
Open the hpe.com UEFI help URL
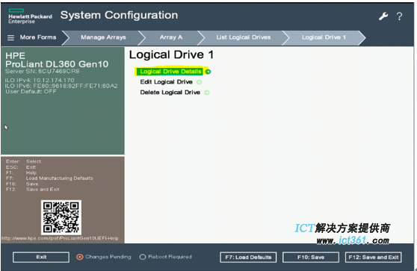(x=60, y=238)
